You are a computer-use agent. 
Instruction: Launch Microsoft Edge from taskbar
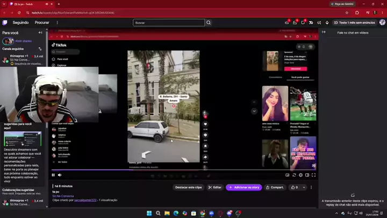(x=176, y=213)
